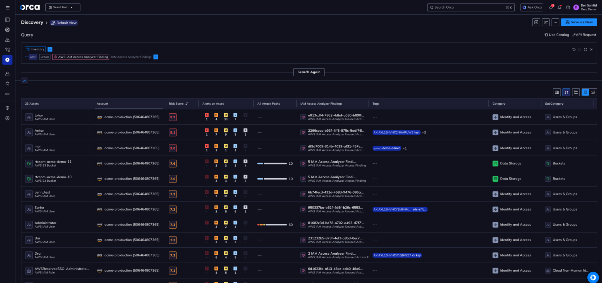Toggle the WITH operator in query

pyautogui.click(x=33, y=57)
